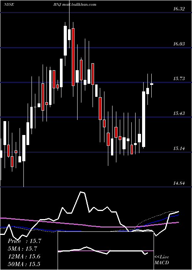Select the 16.03 price axis label
Image resolution: width=192 pixels, height=270 pixels.
[x=179, y=44]
